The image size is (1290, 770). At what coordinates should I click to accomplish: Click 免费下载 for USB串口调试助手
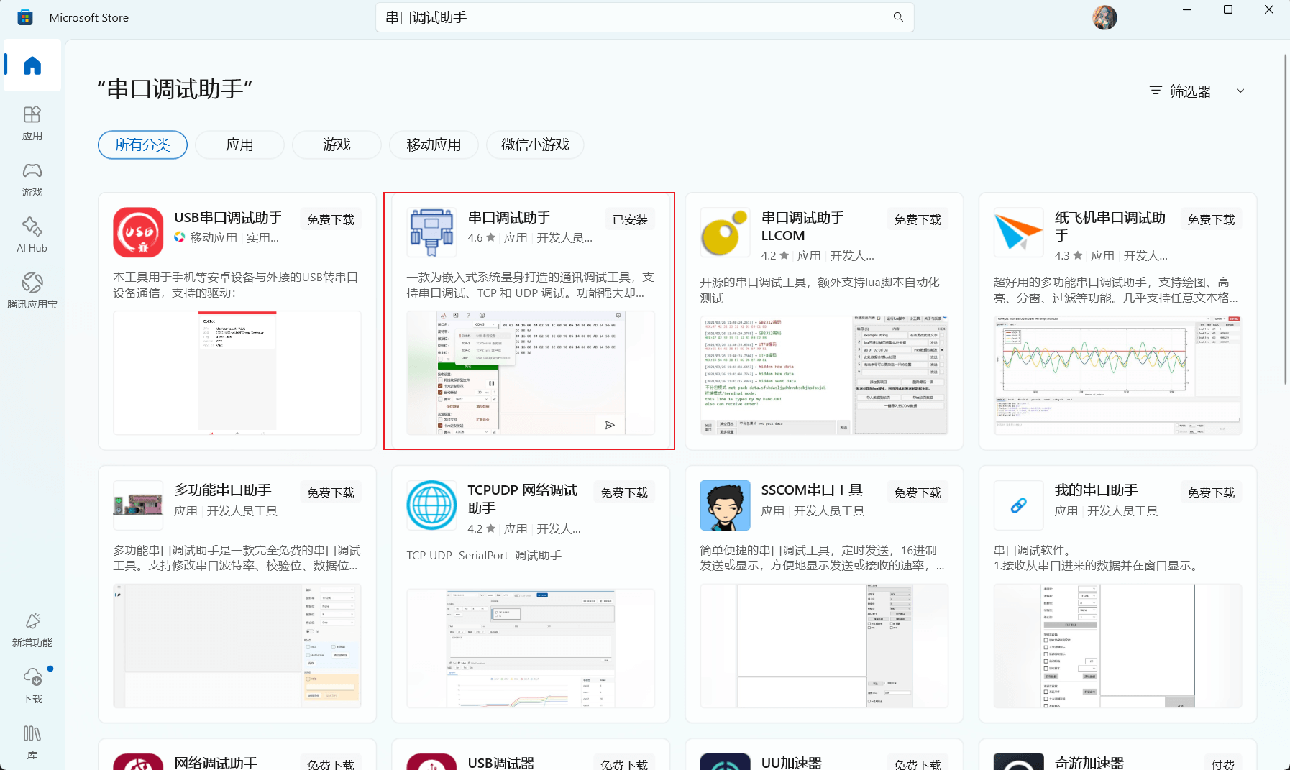pyautogui.click(x=331, y=220)
